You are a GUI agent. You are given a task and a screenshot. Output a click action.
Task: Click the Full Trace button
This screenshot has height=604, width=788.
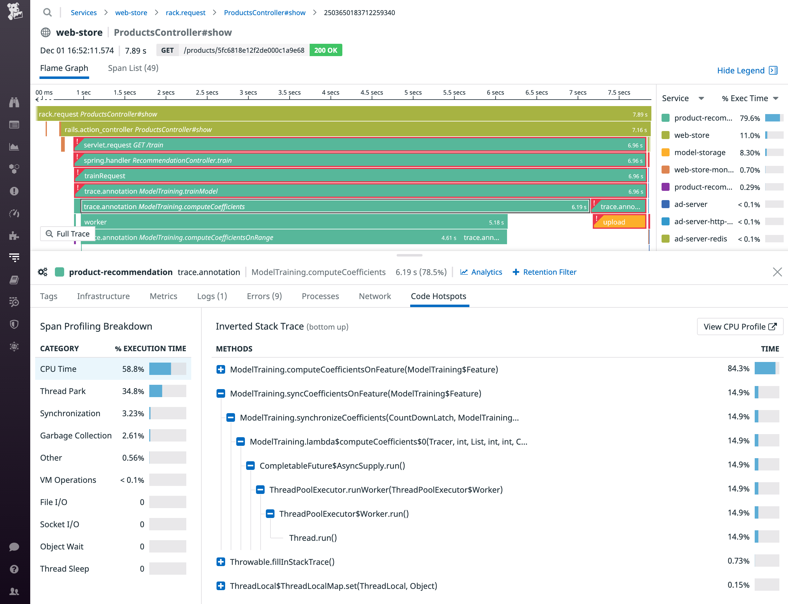pos(67,234)
